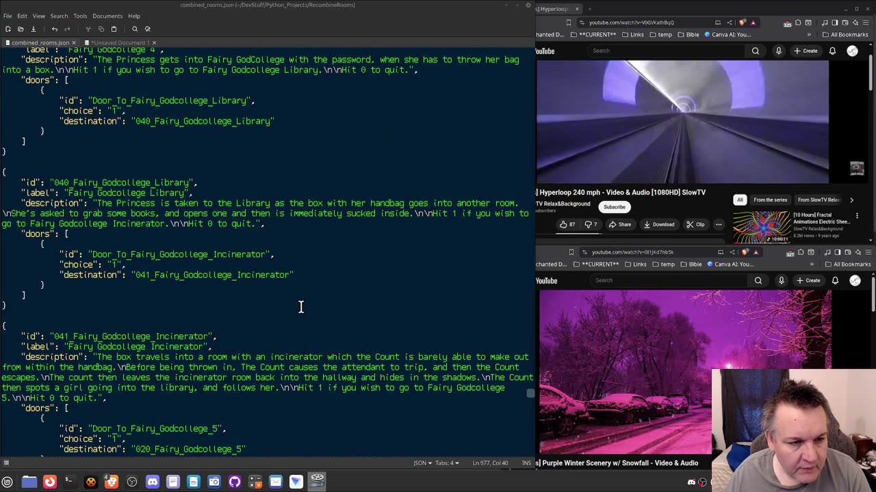The height and width of the screenshot is (492, 876).
Task: Save the document with the toolbar icon
Action: coord(33,29)
